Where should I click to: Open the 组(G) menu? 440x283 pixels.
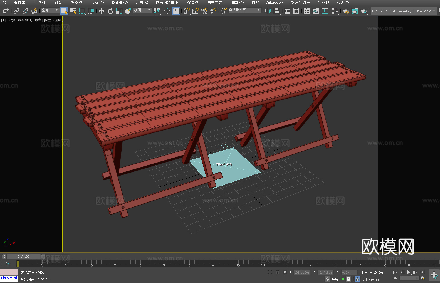point(59,3)
